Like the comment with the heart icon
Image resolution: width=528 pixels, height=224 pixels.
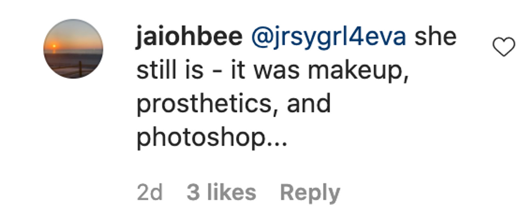504,47
